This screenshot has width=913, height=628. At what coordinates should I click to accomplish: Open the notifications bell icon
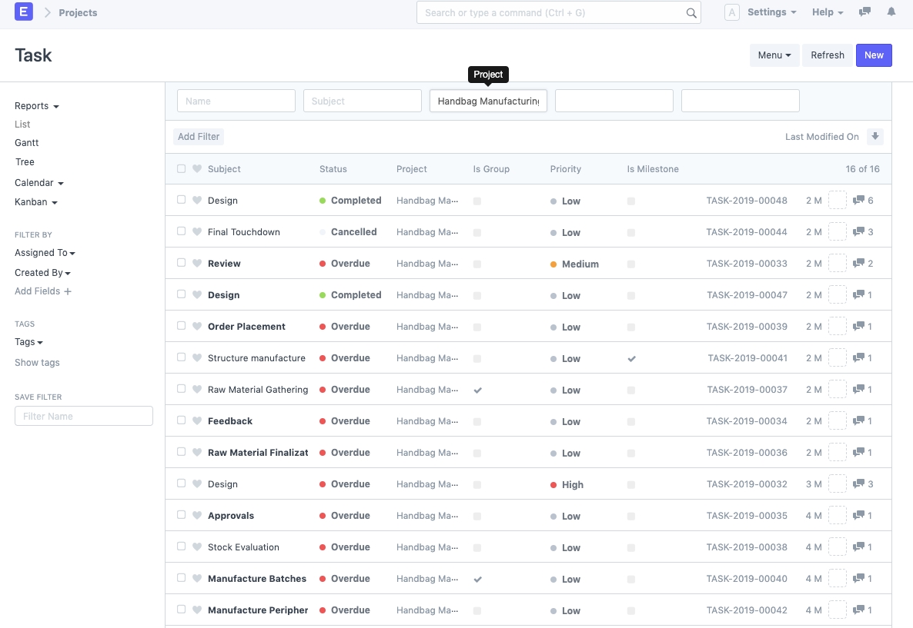pyautogui.click(x=891, y=12)
